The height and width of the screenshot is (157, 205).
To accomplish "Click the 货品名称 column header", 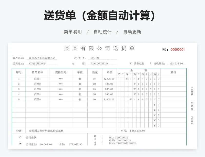I will (x=37, y=72).
